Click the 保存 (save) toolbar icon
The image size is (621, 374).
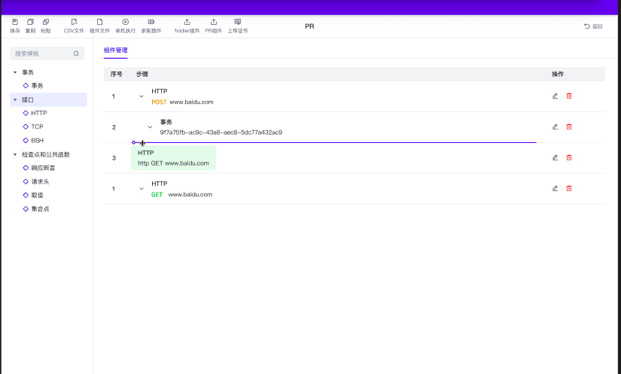(x=15, y=23)
